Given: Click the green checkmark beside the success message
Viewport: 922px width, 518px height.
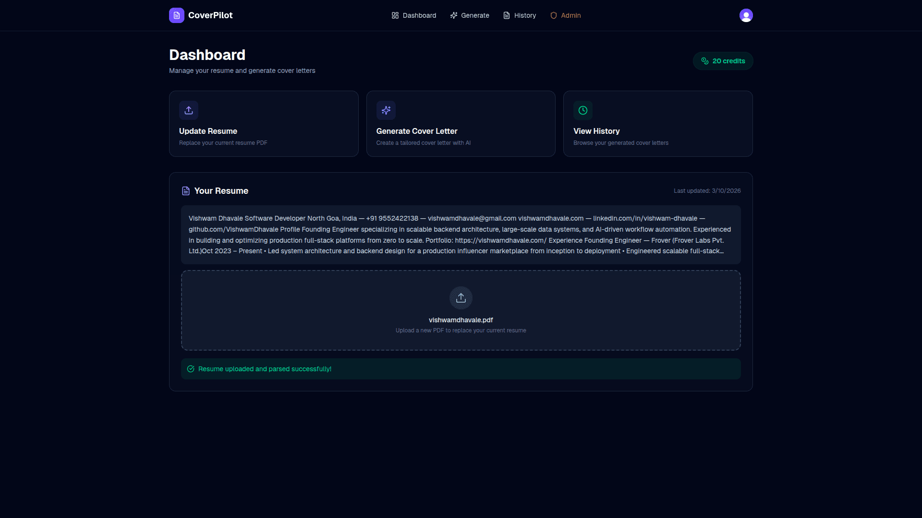Looking at the screenshot, I should pos(190,368).
